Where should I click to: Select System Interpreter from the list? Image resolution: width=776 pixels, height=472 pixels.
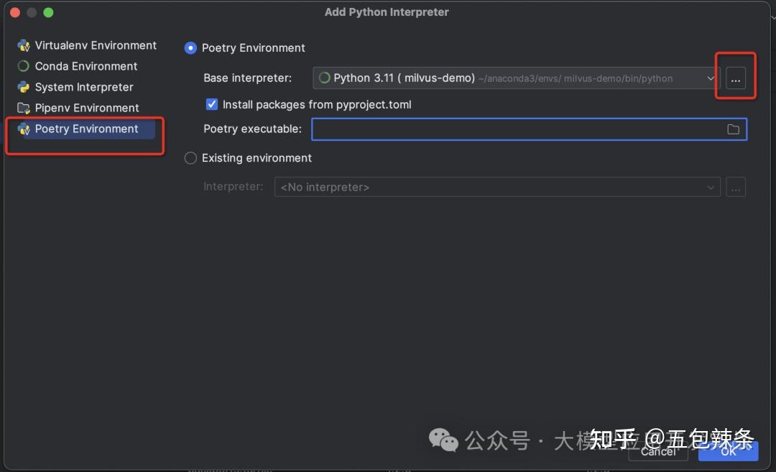pyautogui.click(x=84, y=88)
